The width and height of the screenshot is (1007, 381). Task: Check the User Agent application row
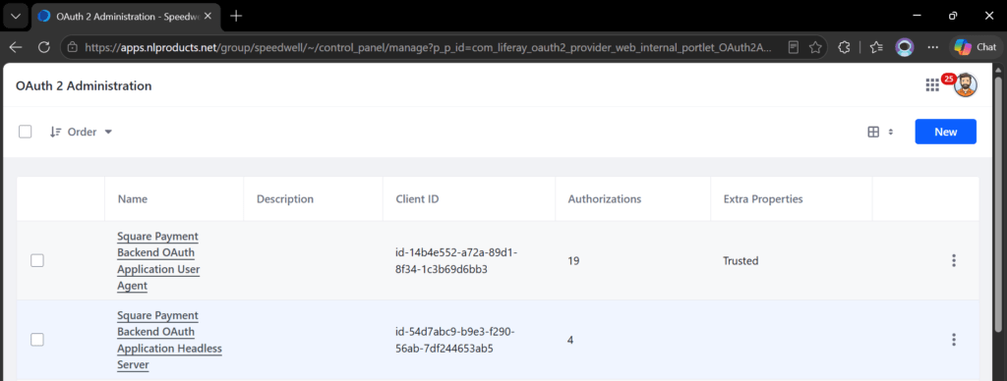[37, 260]
